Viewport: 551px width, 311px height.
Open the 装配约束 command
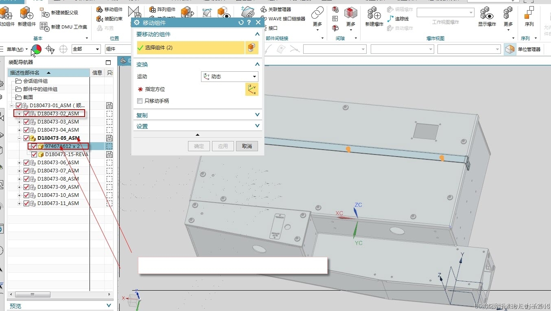[x=109, y=19]
